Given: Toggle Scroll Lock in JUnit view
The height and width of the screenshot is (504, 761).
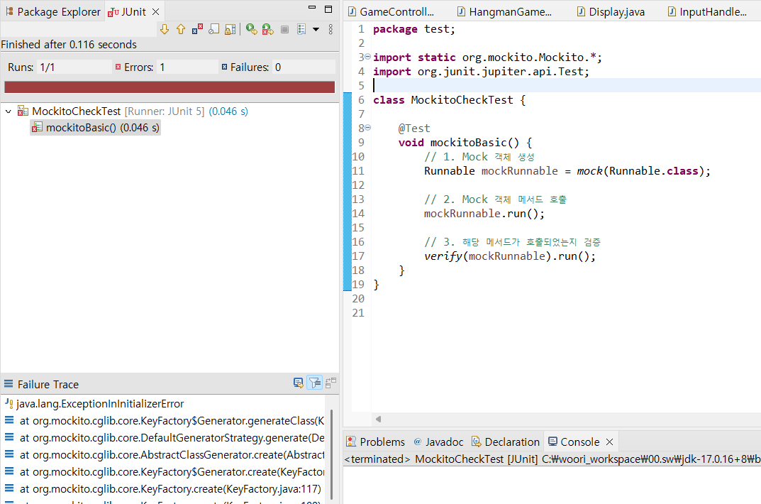Looking at the screenshot, I should point(230,29).
